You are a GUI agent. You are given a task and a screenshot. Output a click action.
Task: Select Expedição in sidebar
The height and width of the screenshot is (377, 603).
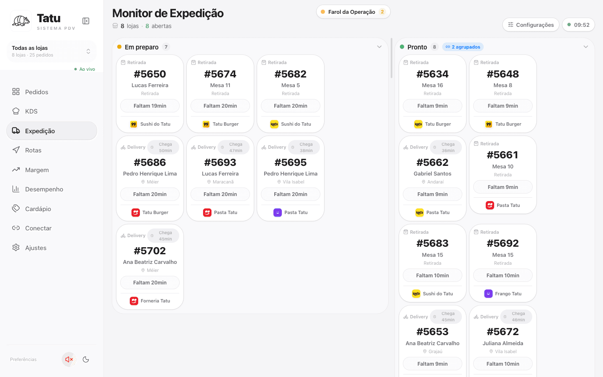point(52,131)
